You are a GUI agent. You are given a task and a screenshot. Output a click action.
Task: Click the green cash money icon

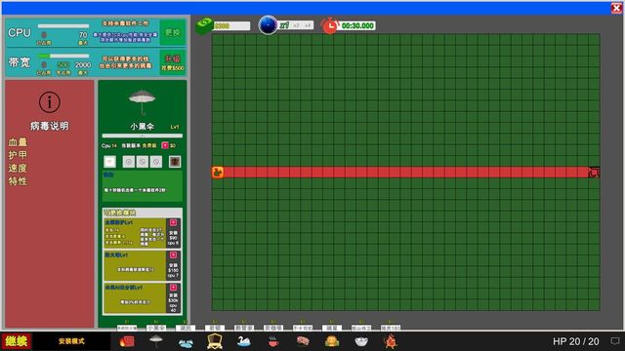[204, 25]
